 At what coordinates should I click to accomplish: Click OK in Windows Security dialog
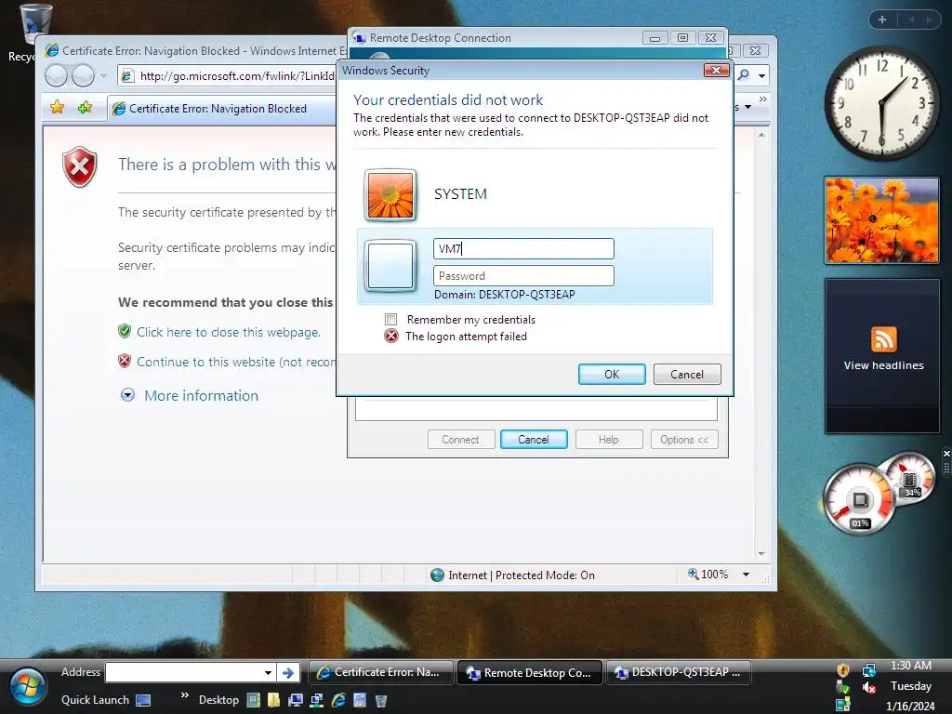[612, 374]
